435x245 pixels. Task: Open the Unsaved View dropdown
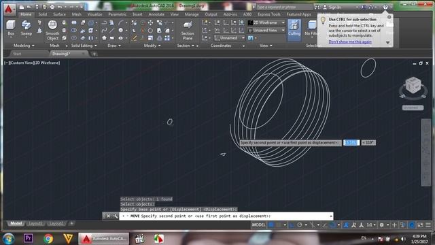point(266,30)
